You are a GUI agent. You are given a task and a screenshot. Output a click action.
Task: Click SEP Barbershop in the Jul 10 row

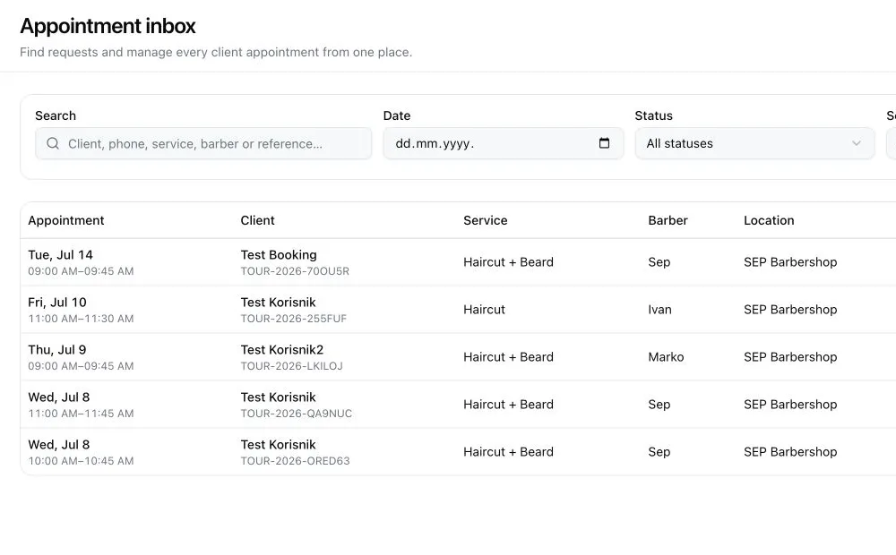[x=790, y=310]
